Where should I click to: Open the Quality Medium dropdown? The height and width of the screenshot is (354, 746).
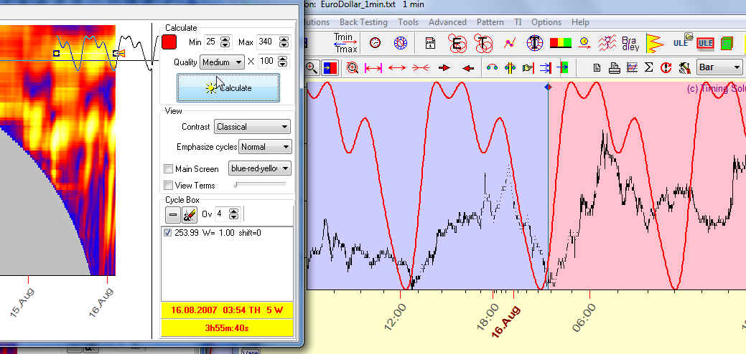click(223, 62)
